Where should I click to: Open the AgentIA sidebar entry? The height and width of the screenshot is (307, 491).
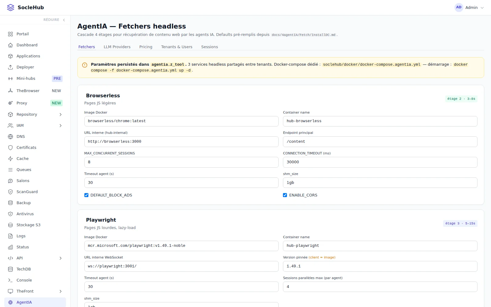[35, 302]
